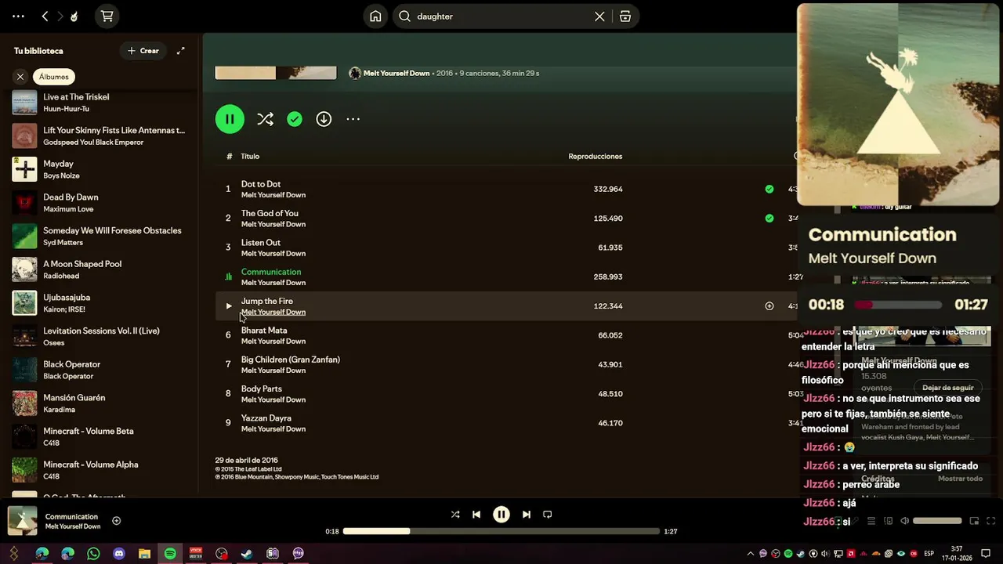Download the album with the arrow icon
The height and width of the screenshot is (564, 1003).
coord(324,119)
